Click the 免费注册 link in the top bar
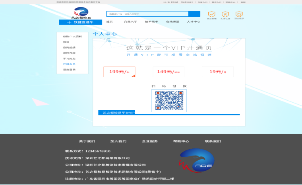Screen dimensions: 302x185 (187, 2)
